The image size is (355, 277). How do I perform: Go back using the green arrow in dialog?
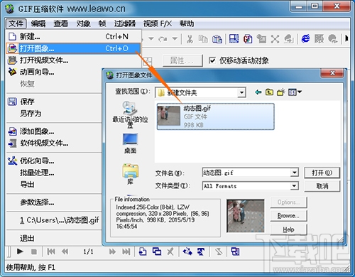click(258, 92)
